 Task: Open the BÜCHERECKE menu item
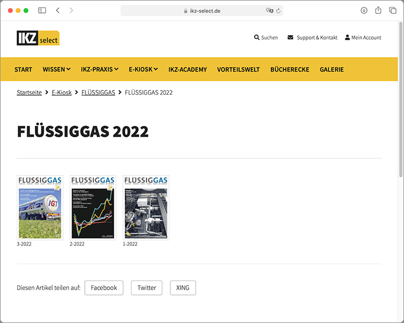pyautogui.click(x=290, y=69)
